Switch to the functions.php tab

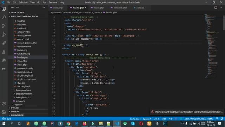120,8
